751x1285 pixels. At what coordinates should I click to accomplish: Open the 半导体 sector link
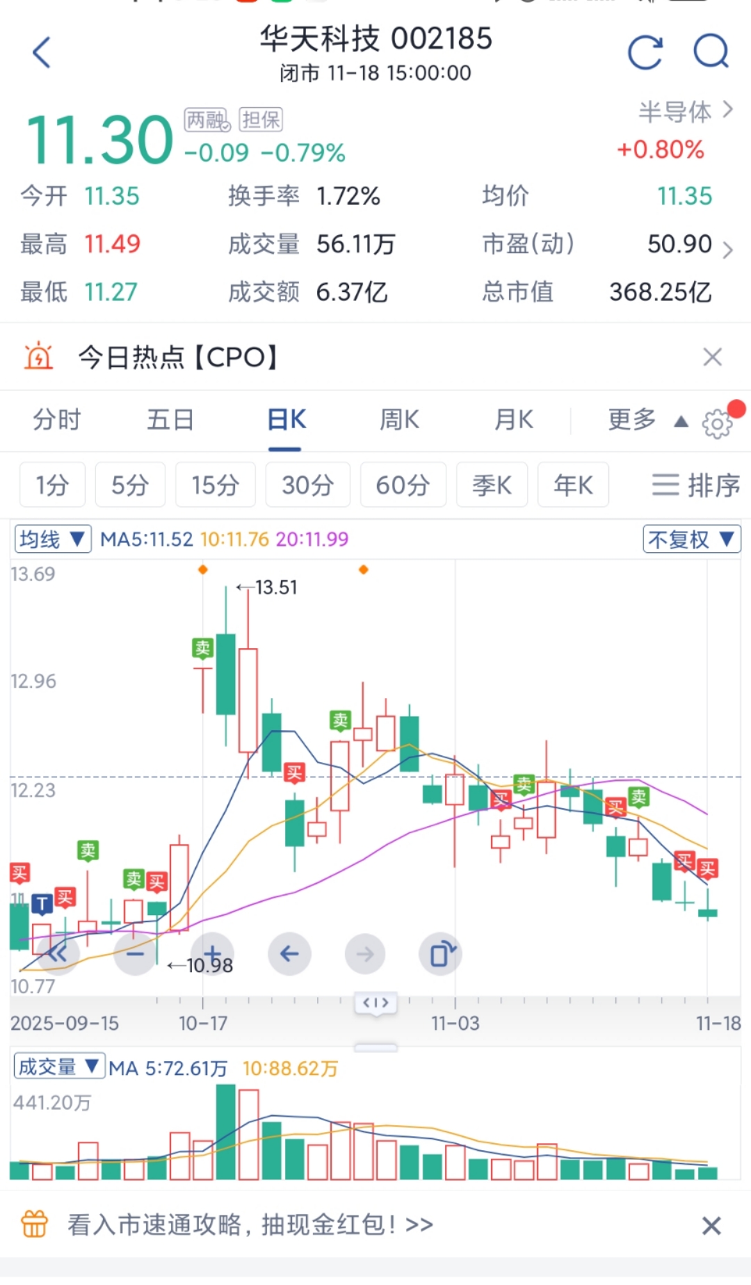685,111
